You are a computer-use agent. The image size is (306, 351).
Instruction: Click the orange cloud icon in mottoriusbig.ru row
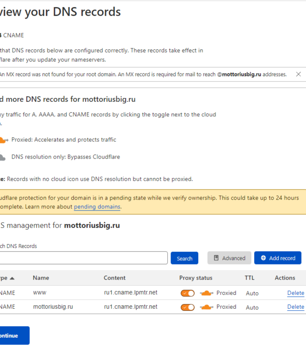point(206,307)
